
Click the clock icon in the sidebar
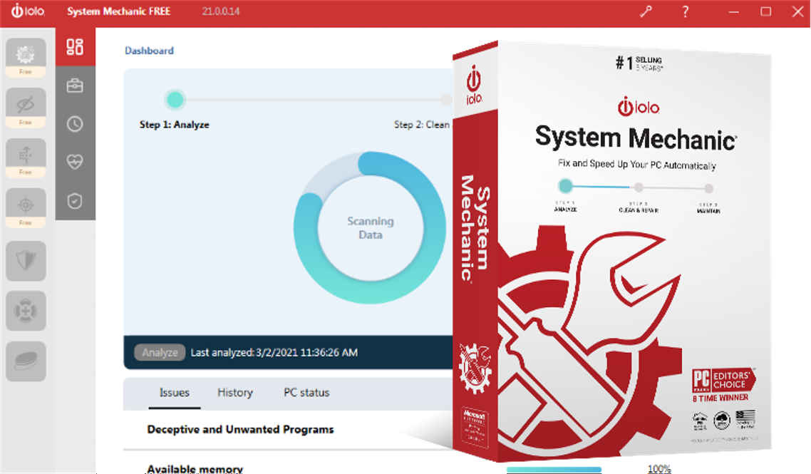(x=75, y=124)
